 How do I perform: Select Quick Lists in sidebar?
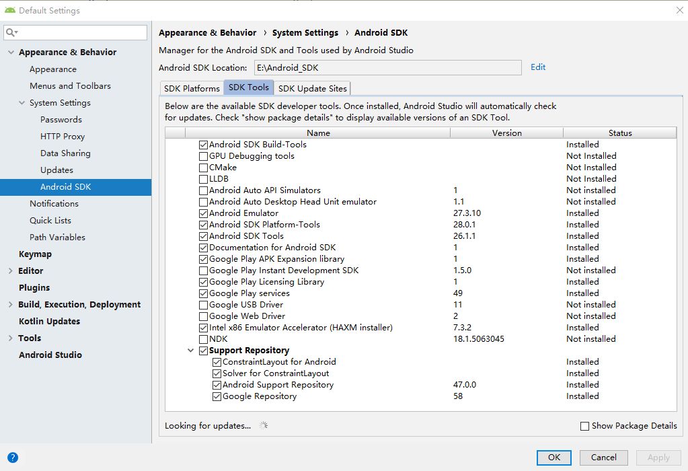click(x=50, y=220)
